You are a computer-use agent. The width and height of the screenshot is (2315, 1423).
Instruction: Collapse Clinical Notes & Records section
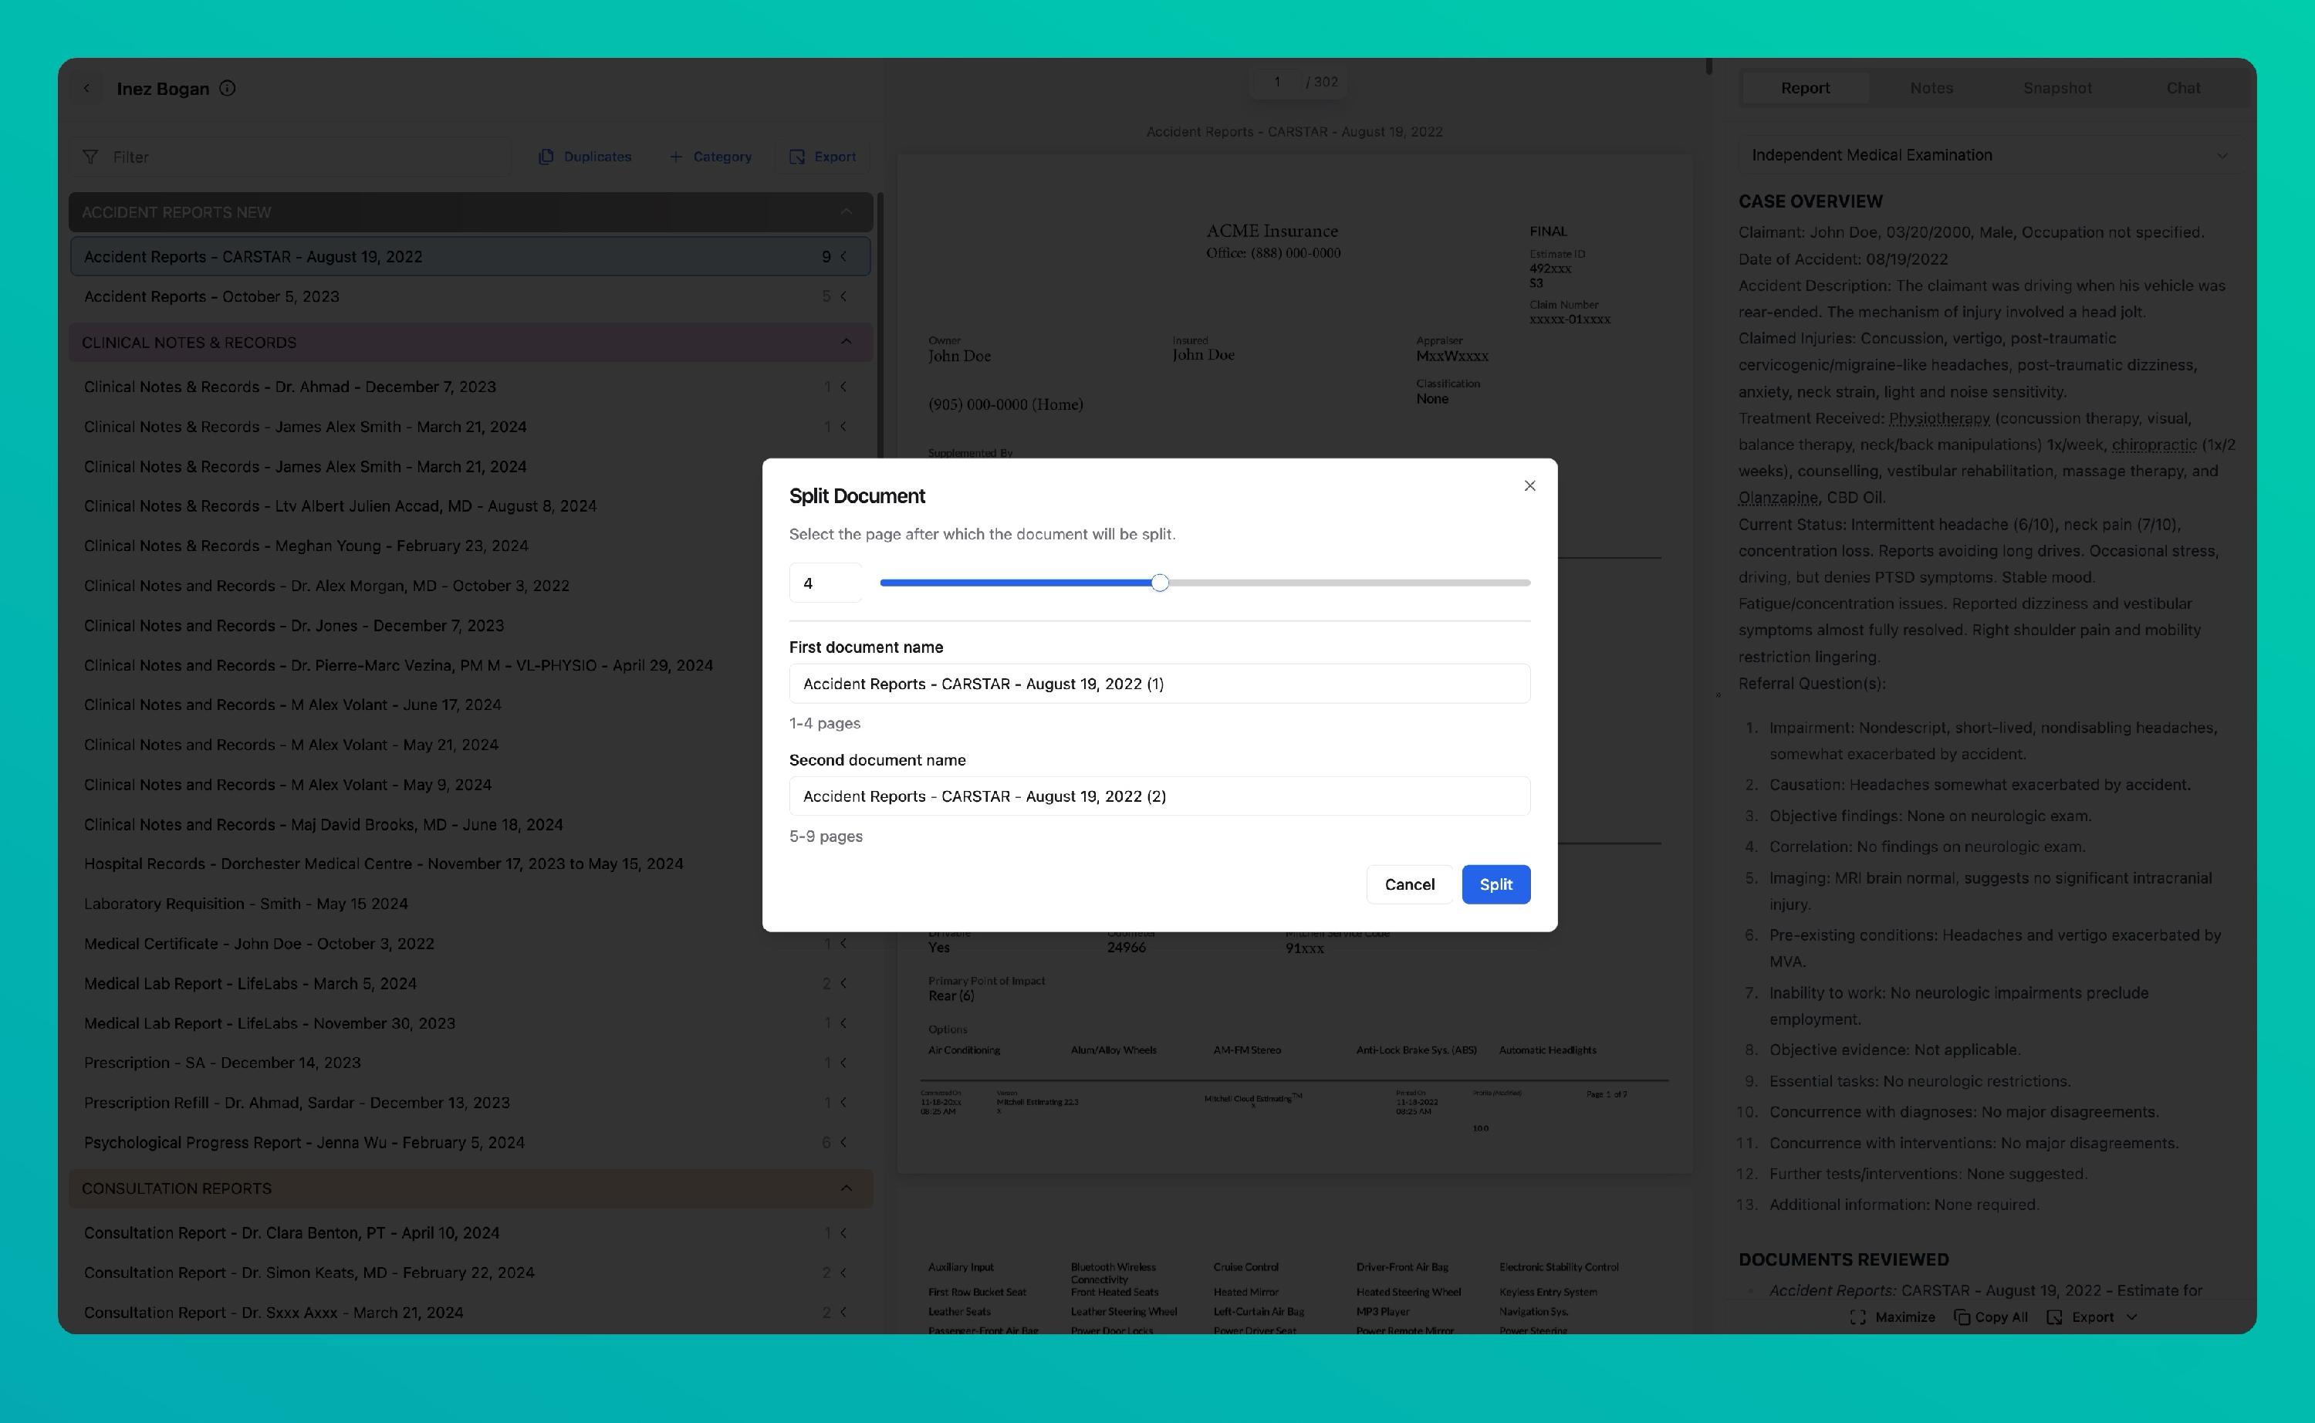pyautogui.click(x=845, y=342)
